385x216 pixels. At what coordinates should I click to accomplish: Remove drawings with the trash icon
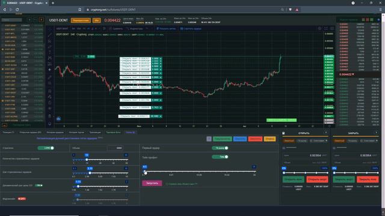50,116
